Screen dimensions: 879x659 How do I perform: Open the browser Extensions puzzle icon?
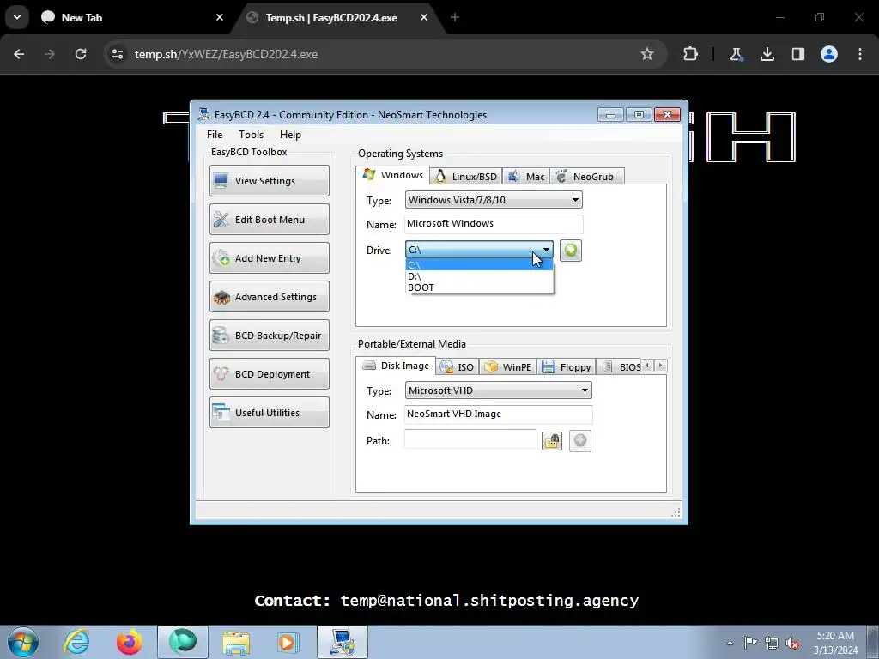pyautogui.click(x=691, y=54)
